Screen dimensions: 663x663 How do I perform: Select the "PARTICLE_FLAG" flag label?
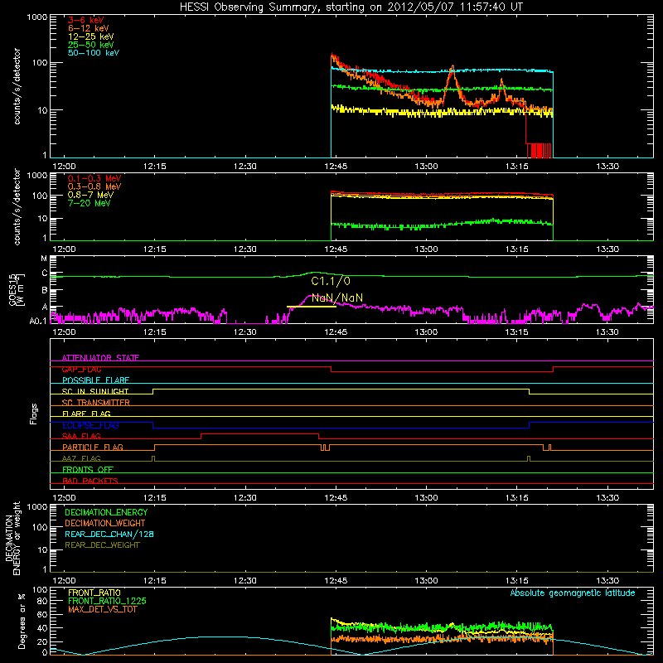(x=93, y=447)
